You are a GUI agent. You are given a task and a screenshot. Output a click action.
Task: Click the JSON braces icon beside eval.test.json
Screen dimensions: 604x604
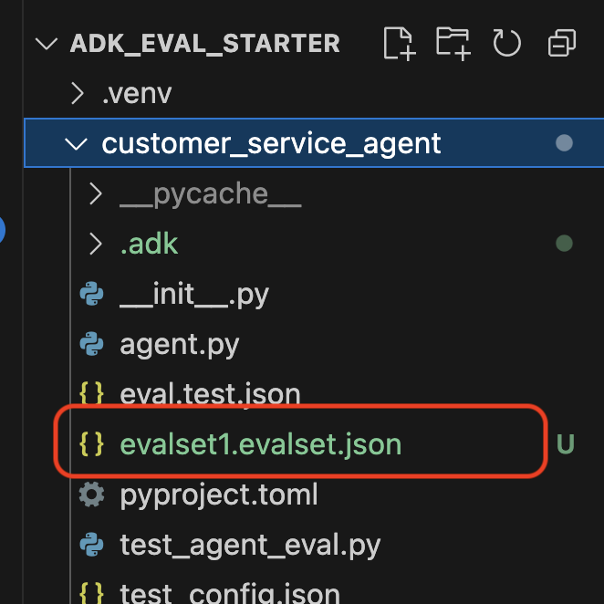point(91,394)
